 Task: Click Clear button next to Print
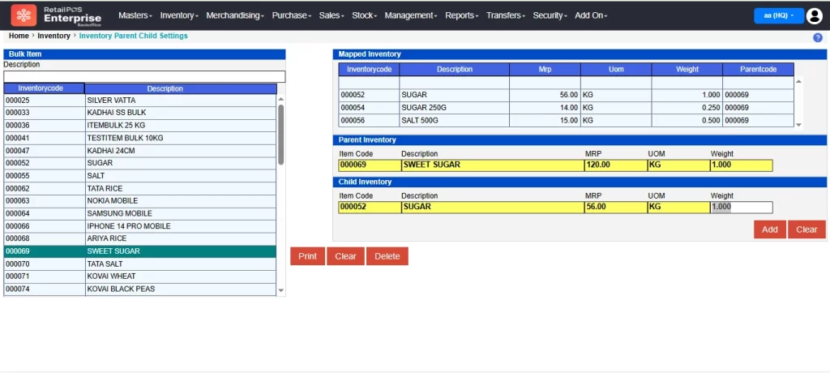pyautogui.click(x=345, y=256)
